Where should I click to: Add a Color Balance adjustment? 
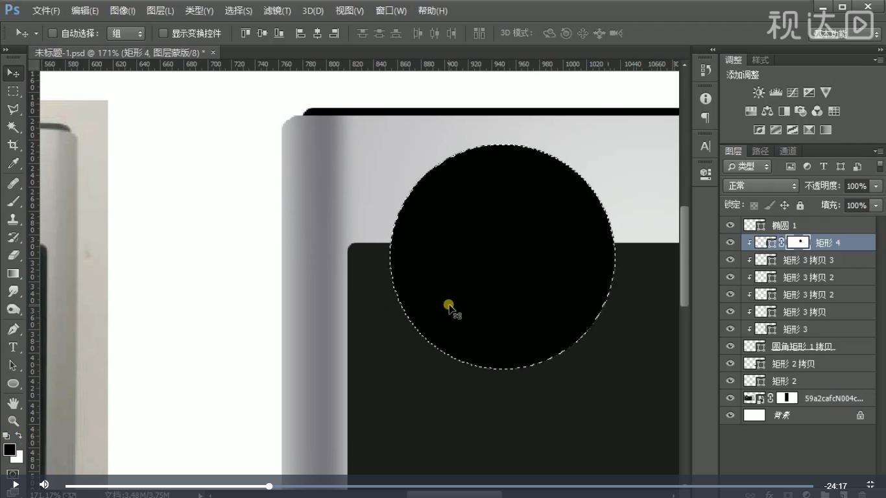[x=767, y=111]
